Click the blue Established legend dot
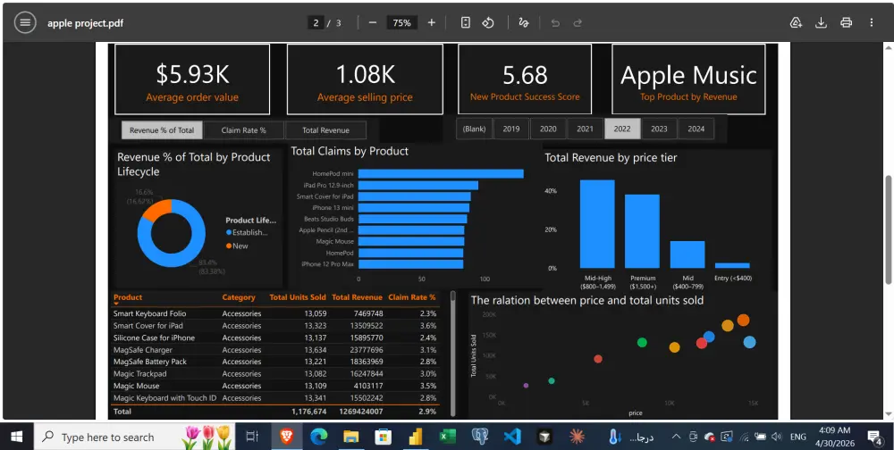The width and height of the screenshot is (894, 450). (x=229, y=232)
